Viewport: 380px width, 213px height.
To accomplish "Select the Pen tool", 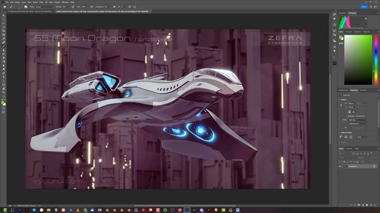I will pyautogui.click(x=4, y=73).
